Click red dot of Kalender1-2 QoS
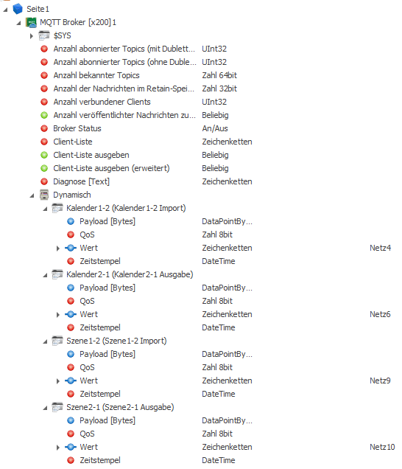Screen dimensions: 402x469 click(71, 234)
